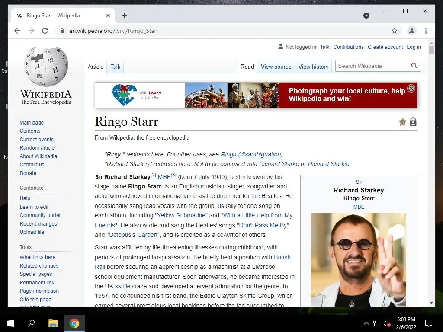Viewport: 443px width, 332px height.
Task: Open a new tab with the plus icon
Action: tap(125, 16)
